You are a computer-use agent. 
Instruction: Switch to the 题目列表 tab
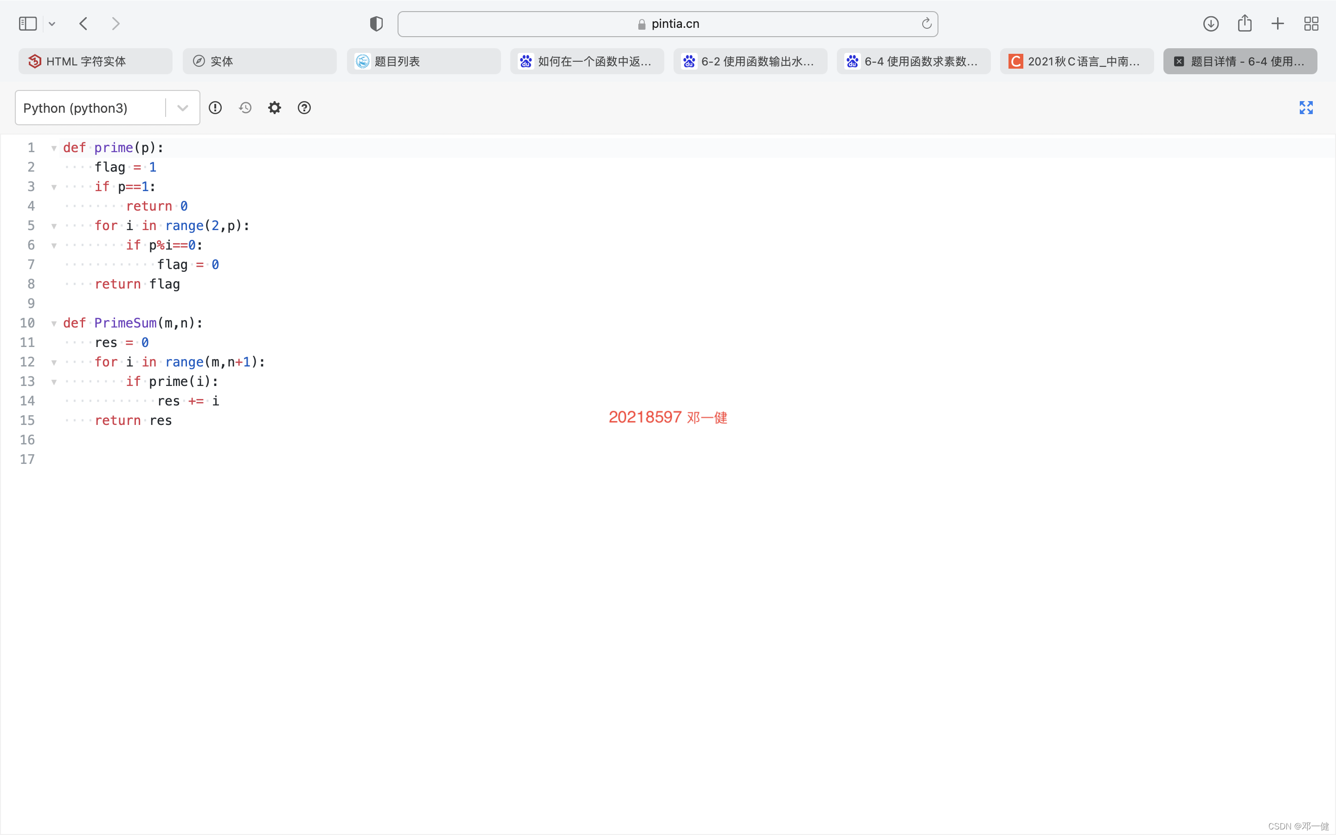424,61
